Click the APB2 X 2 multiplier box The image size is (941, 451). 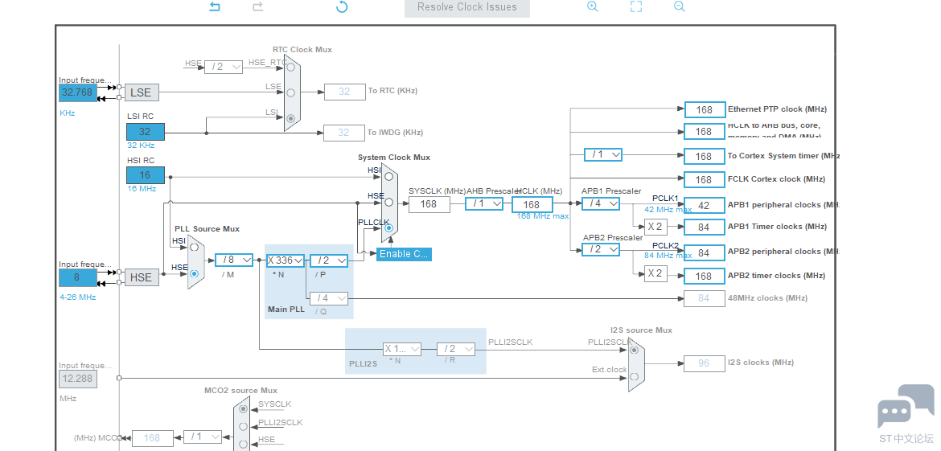[656, 274]
